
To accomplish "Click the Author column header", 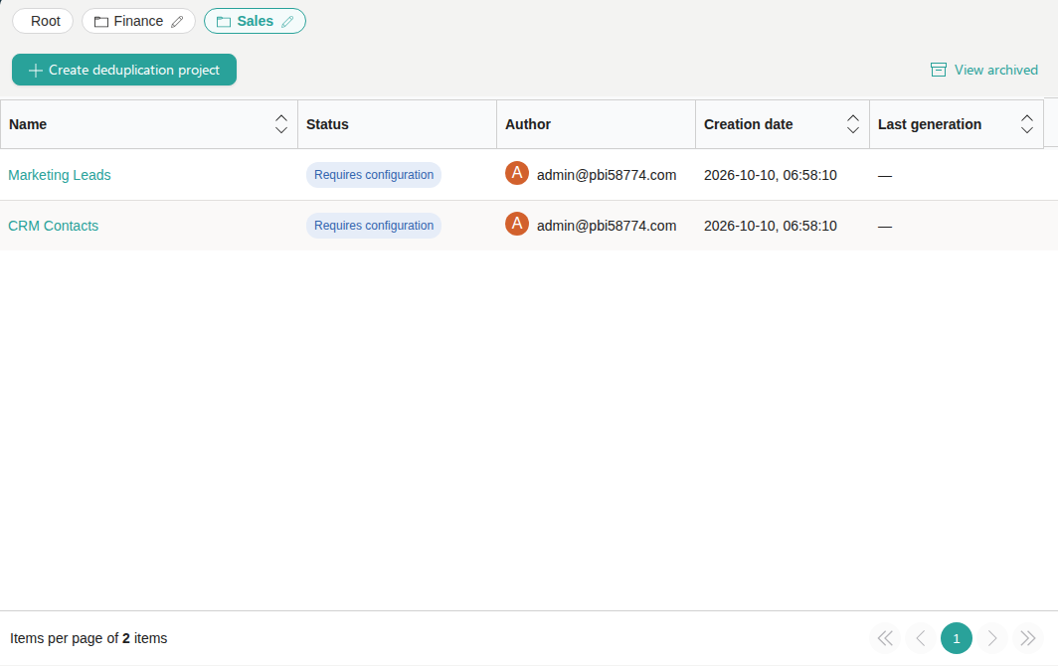I will [596, 124].
